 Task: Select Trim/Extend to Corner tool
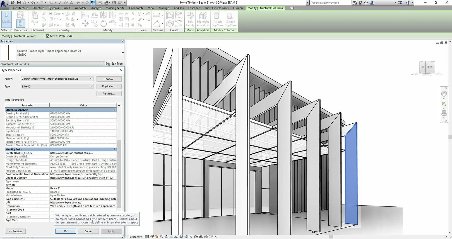click(113, 24)
